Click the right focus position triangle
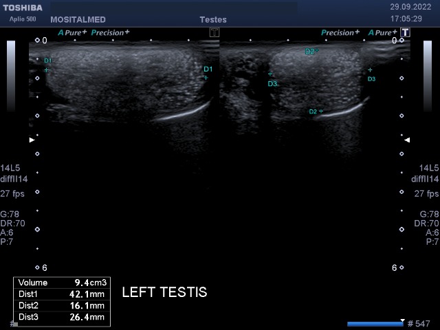The image size is (440, 330). coord(407,140)
